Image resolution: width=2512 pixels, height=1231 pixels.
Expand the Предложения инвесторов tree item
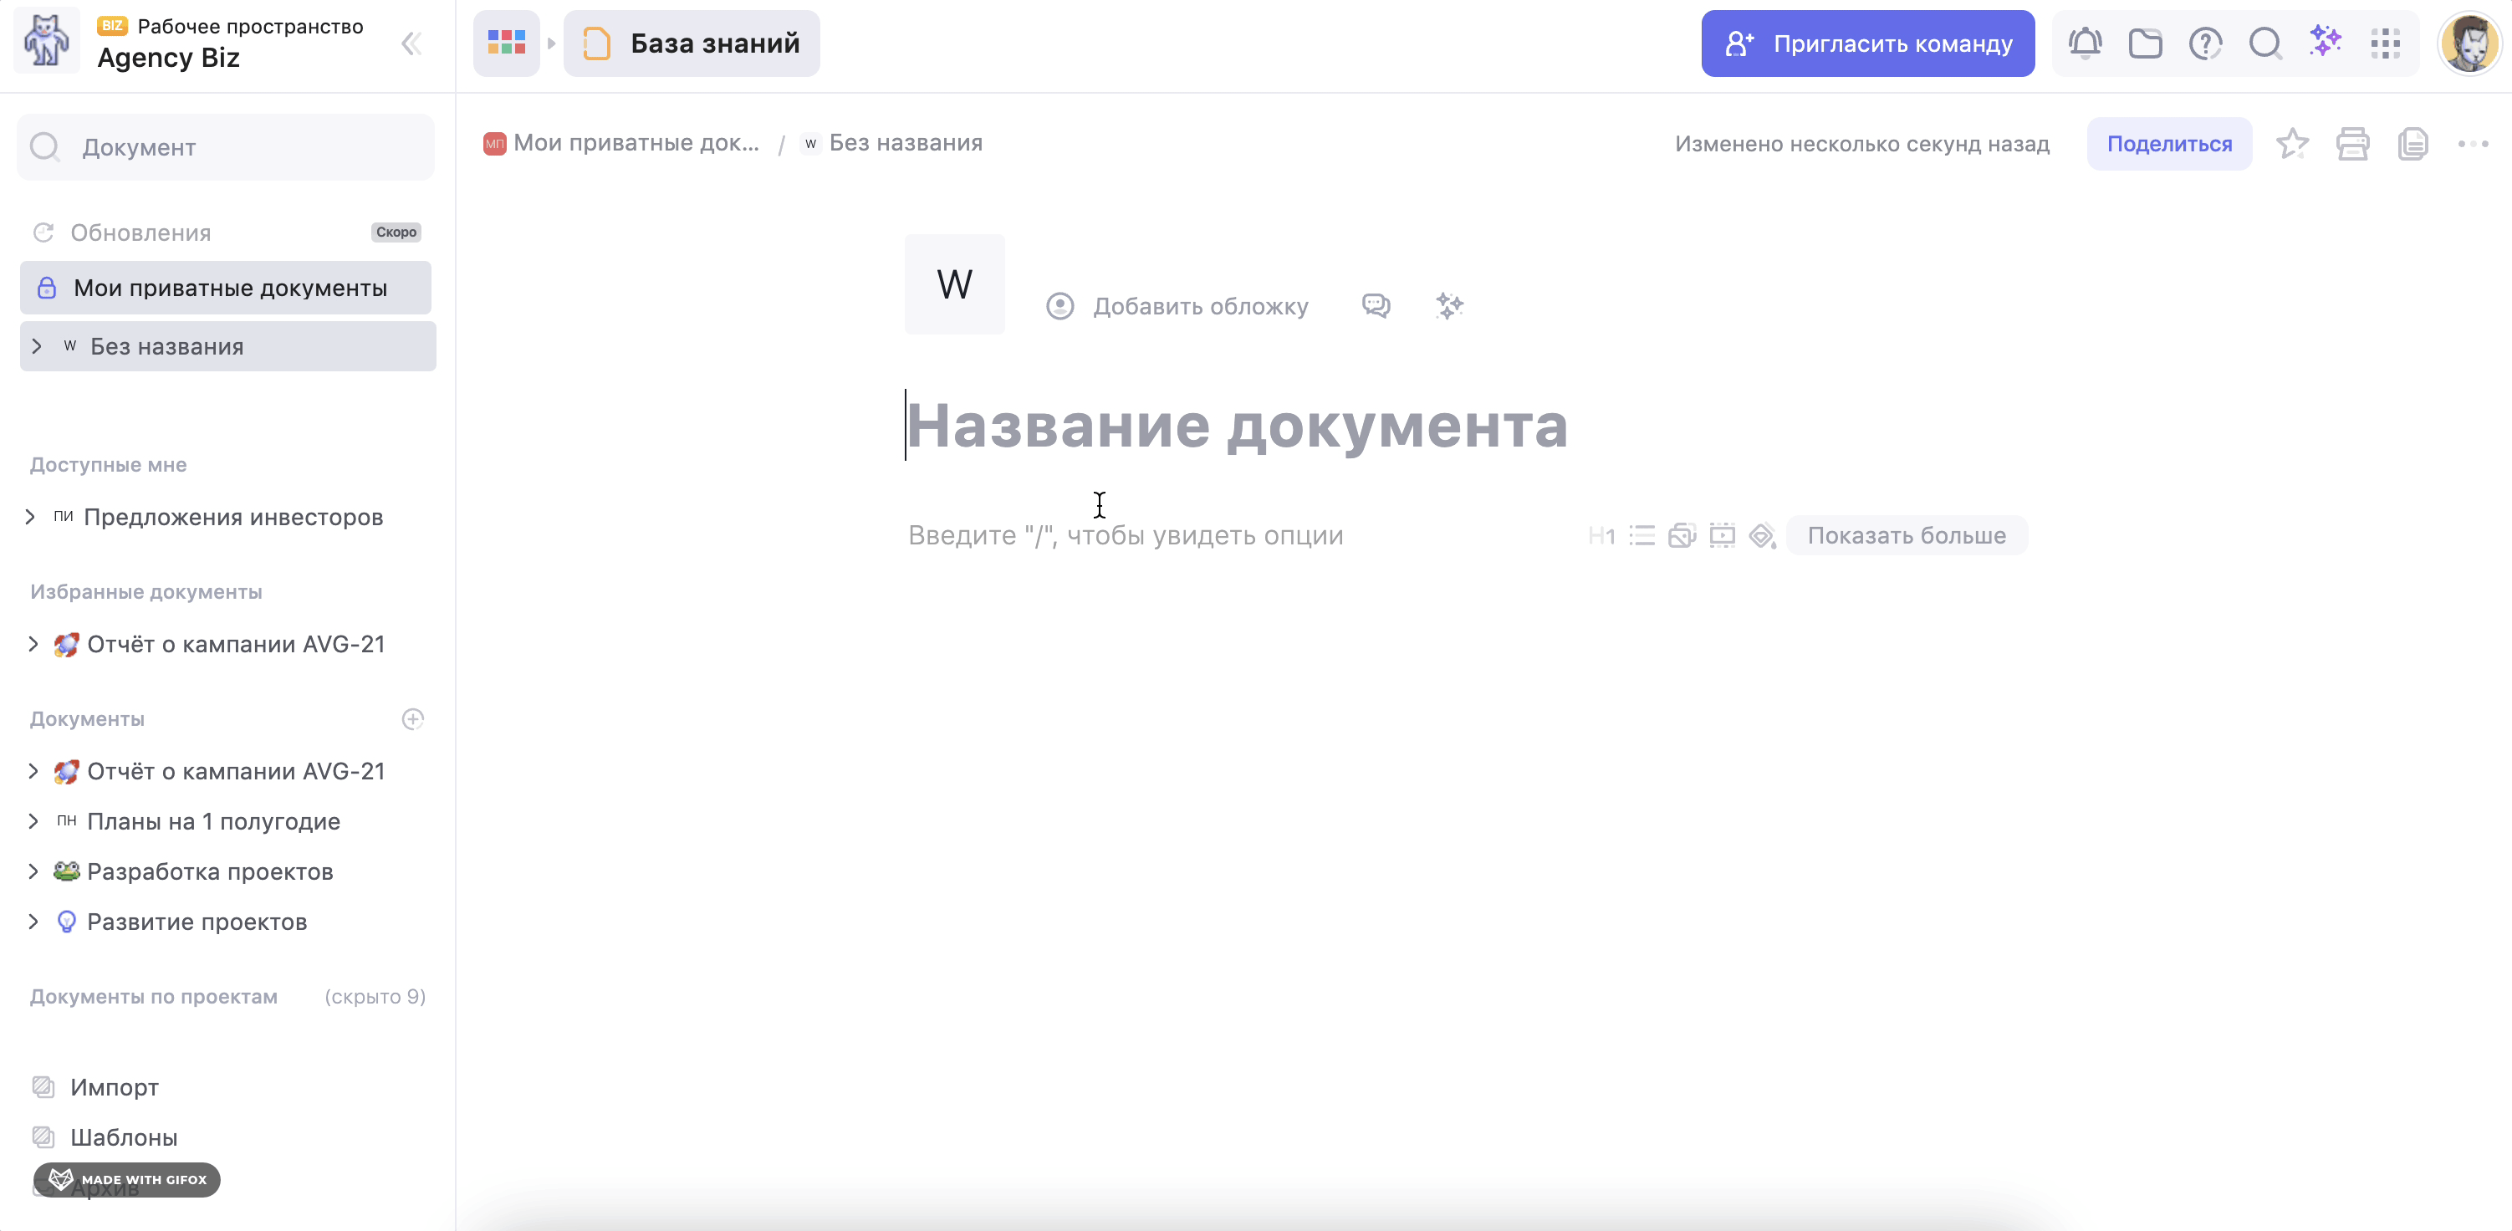pyautogui.click(x=30, y=517)
